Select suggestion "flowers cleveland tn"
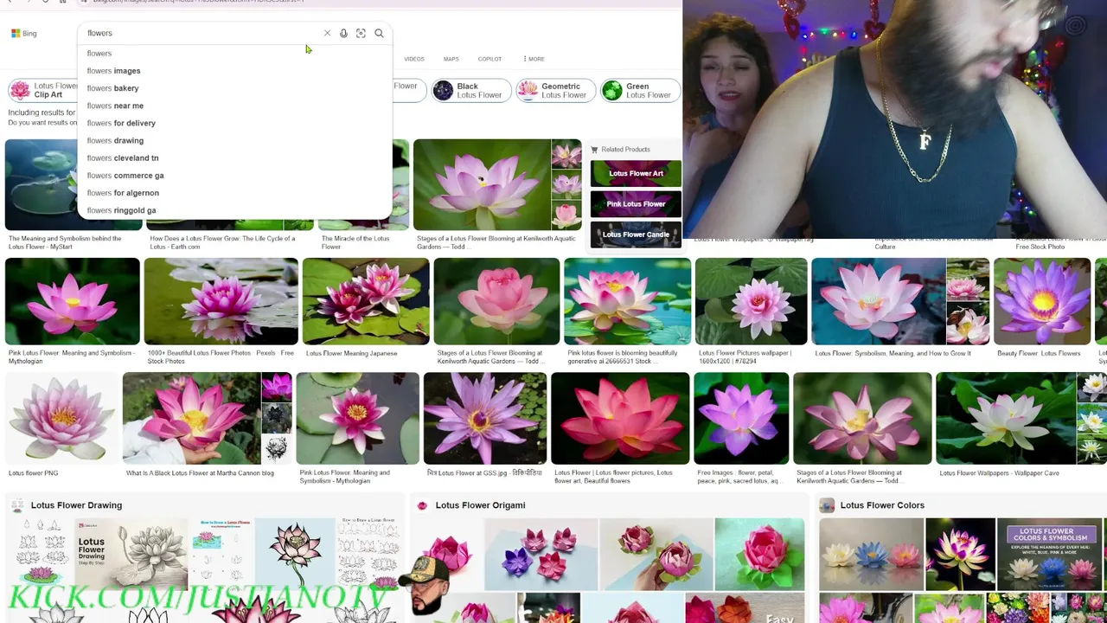 point(234,157)
